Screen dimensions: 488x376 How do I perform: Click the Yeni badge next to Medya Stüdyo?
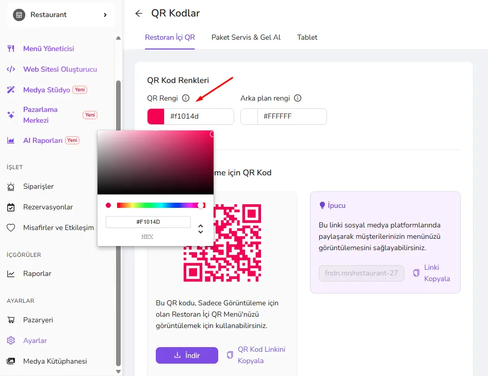click(x=79, y=90)
